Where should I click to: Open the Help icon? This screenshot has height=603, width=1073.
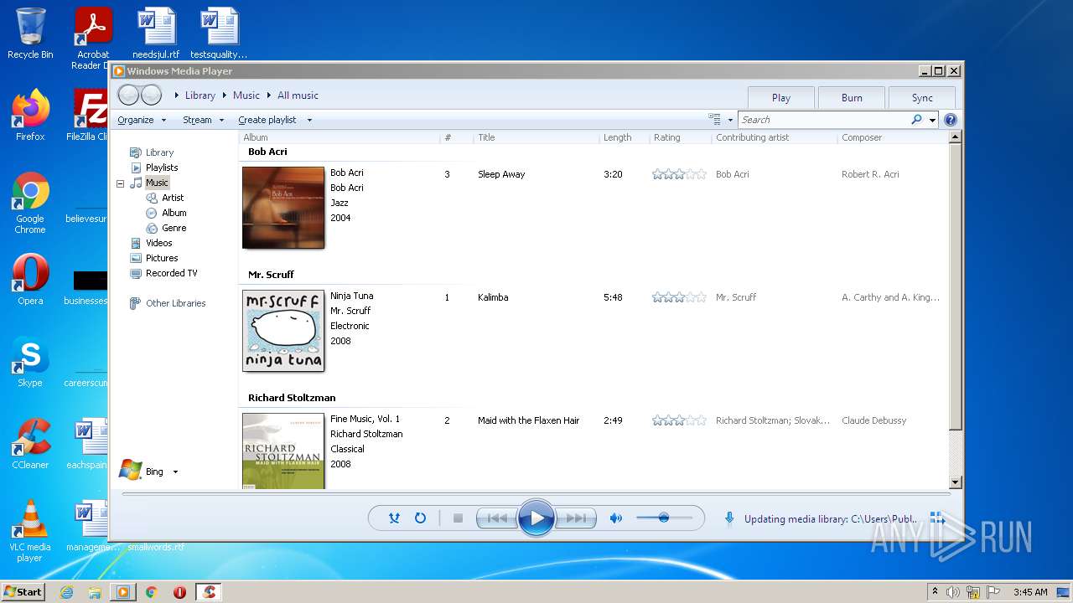(951, 120)
